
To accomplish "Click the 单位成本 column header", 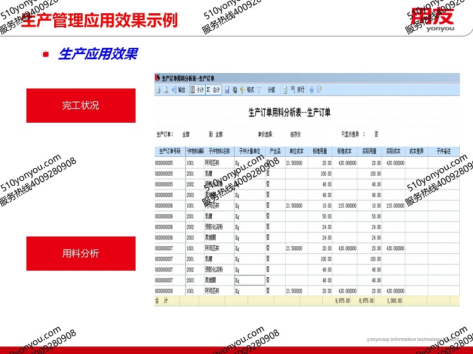I will [x=296, y=151].
